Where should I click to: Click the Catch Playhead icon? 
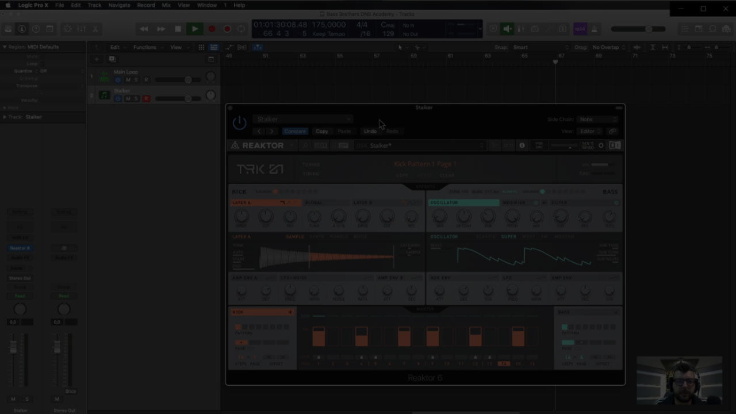point(258,47)
